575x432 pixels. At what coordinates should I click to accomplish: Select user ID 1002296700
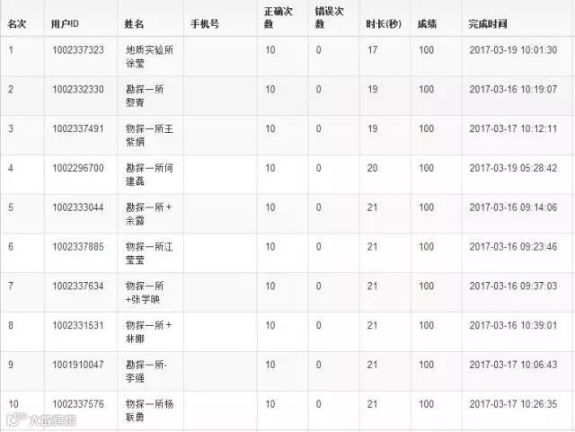[x=78, y=168]
